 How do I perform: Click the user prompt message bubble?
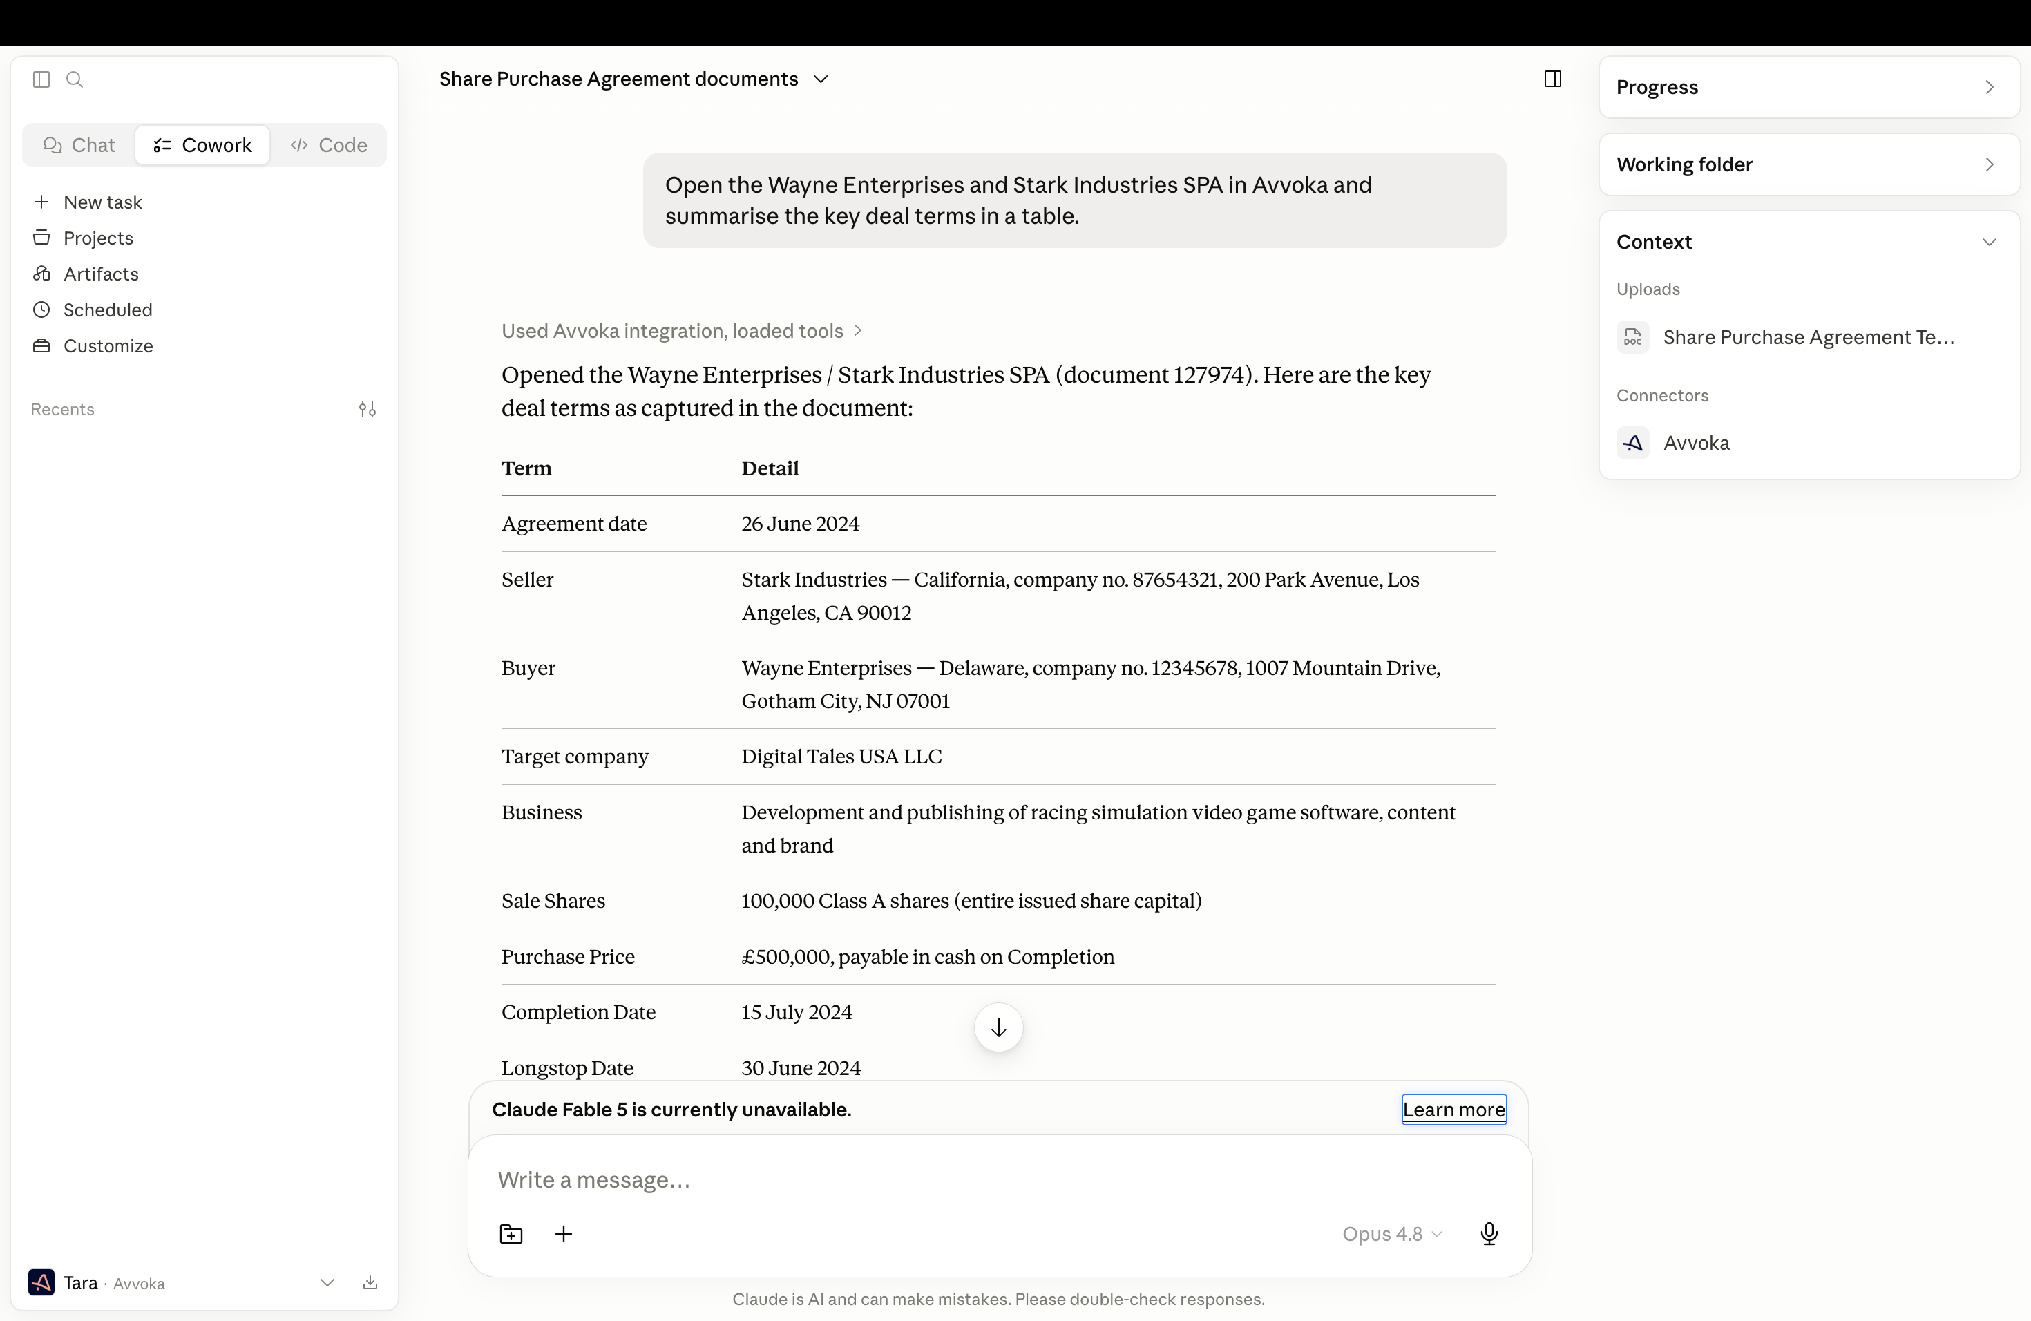[1074, 200]
